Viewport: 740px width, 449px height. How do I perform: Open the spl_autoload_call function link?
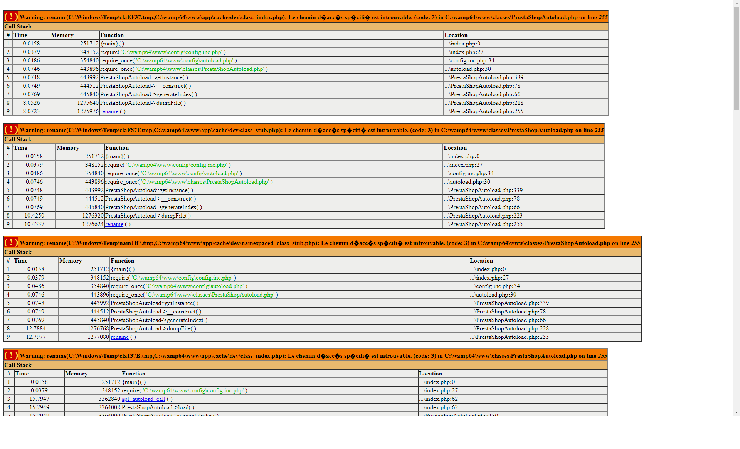pyautogui.click(x=143, y=399)
